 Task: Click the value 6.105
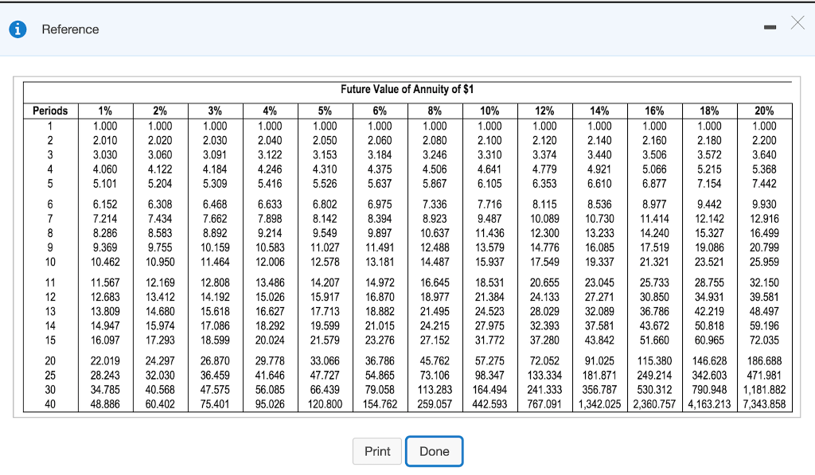489,184
